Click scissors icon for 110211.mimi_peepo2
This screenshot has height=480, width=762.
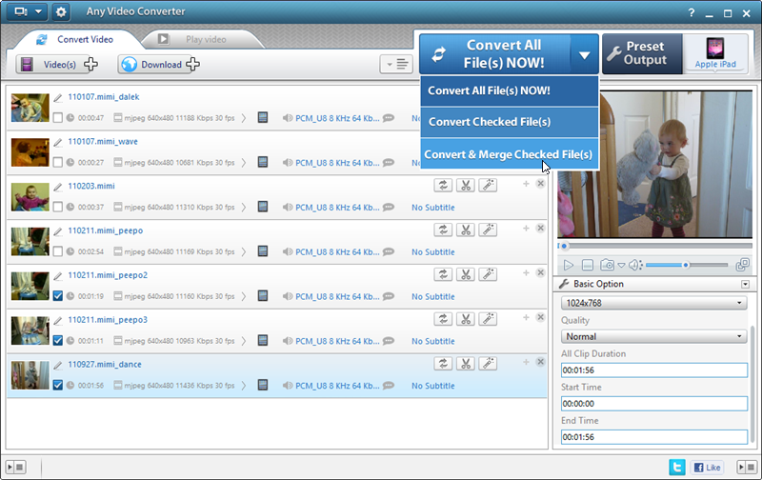click(x=466, y=274)
